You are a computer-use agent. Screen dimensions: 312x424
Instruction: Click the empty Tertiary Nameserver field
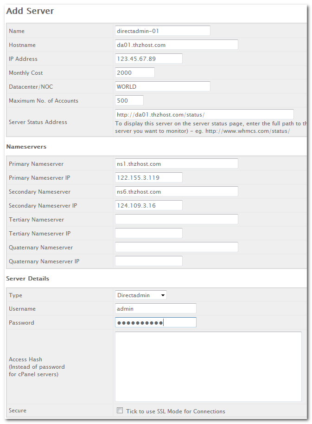(x=176, y=219)
